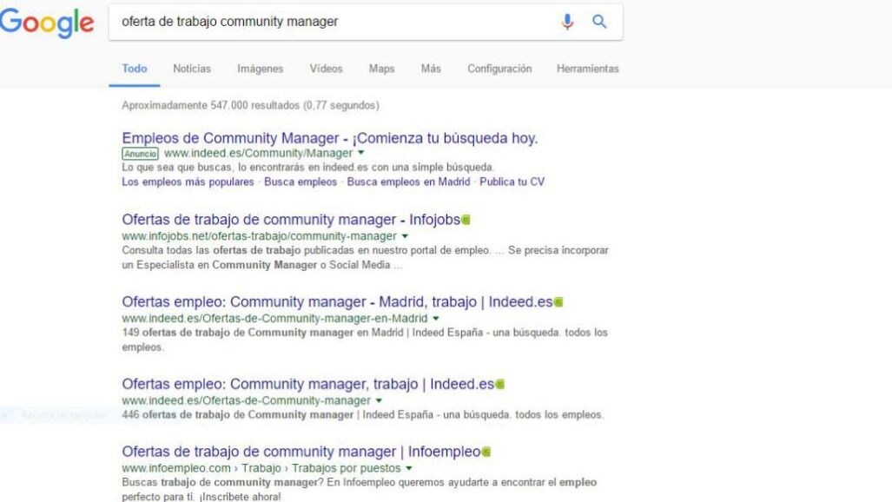Open the Vídeos results tab

click(326, 69)
